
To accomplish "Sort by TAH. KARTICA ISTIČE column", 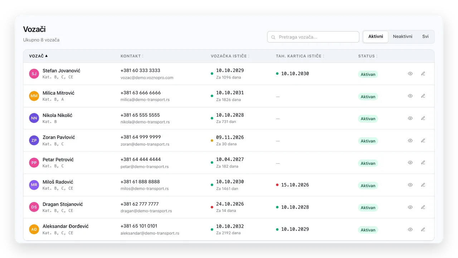I will (x=300, y=56).
